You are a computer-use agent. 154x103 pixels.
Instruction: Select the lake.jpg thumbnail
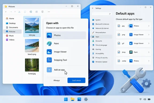[32, 25]
